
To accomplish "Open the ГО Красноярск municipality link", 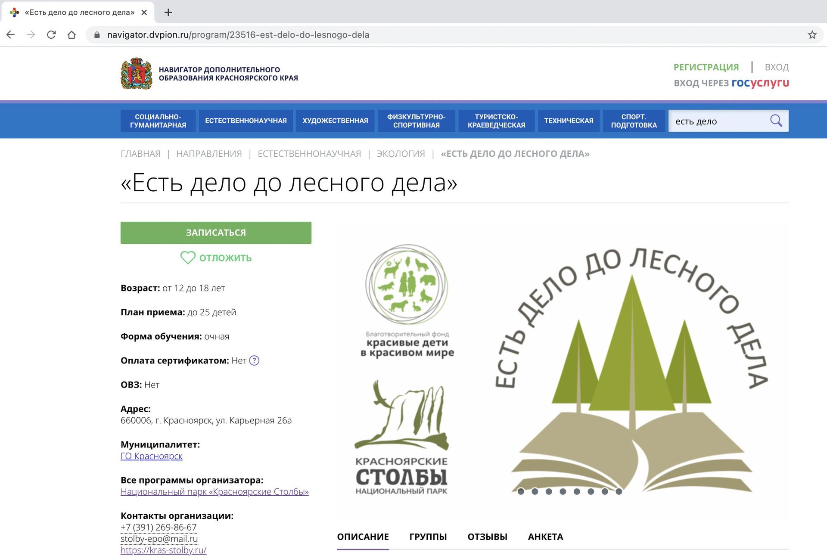I will pos(152,456).
